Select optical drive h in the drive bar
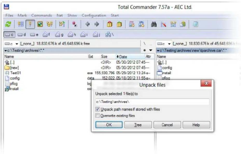This screenshot has width=241, height=154. 72,35
